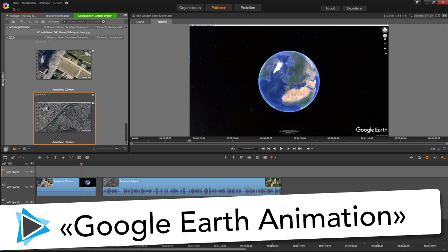The width and height of the screenshot is (448, 252).
Task: Step forward one frame
Action: pyautogui.click(x=288, y=149)
